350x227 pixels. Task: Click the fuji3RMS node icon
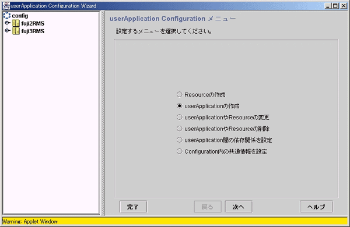[x=16, y=31]
